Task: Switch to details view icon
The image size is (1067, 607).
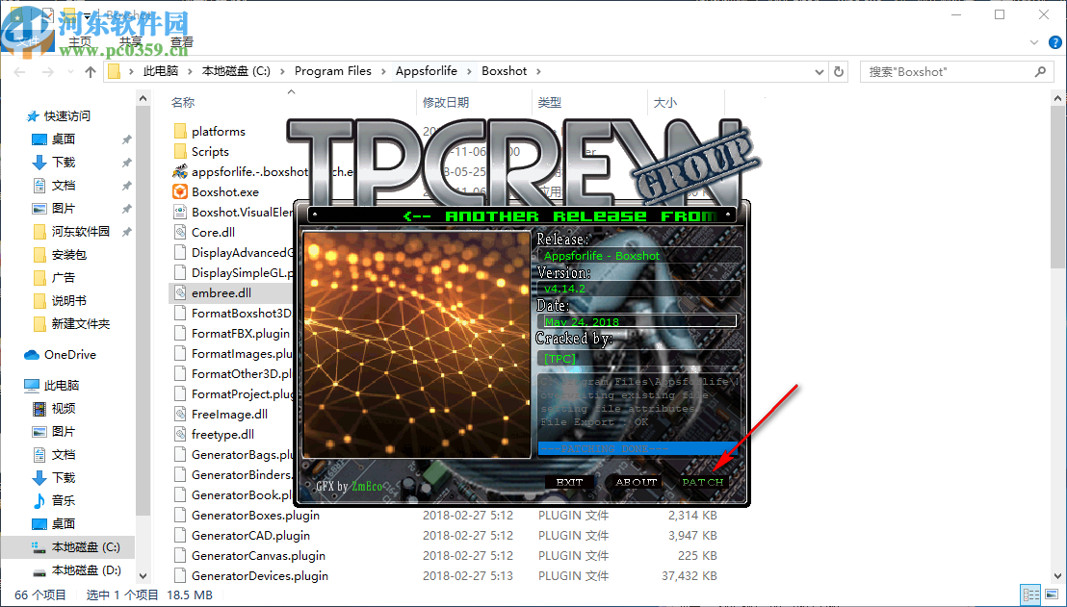Action: click(1031, 594)
